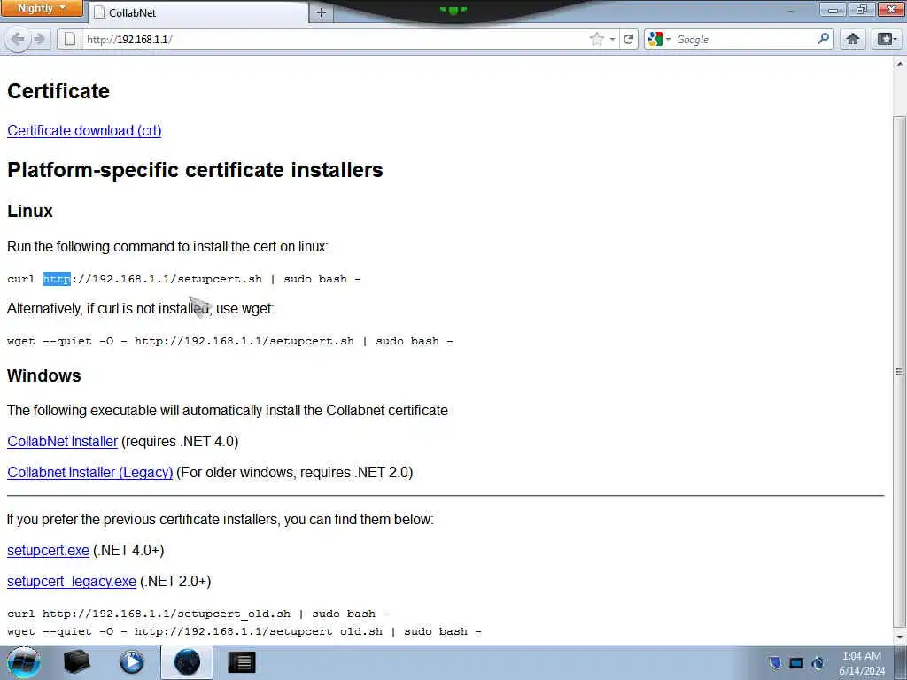Click the highlighted 'http' in curl command
Viewport: 907px width, 680px height.
pyautogui.click(x=57, y=279)
